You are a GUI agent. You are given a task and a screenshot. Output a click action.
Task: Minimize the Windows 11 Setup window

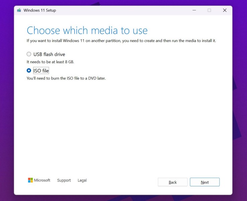(194, 10)
